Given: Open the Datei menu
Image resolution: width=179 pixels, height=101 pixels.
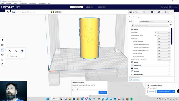Looking at the screenshot, I should pos(3,3).
